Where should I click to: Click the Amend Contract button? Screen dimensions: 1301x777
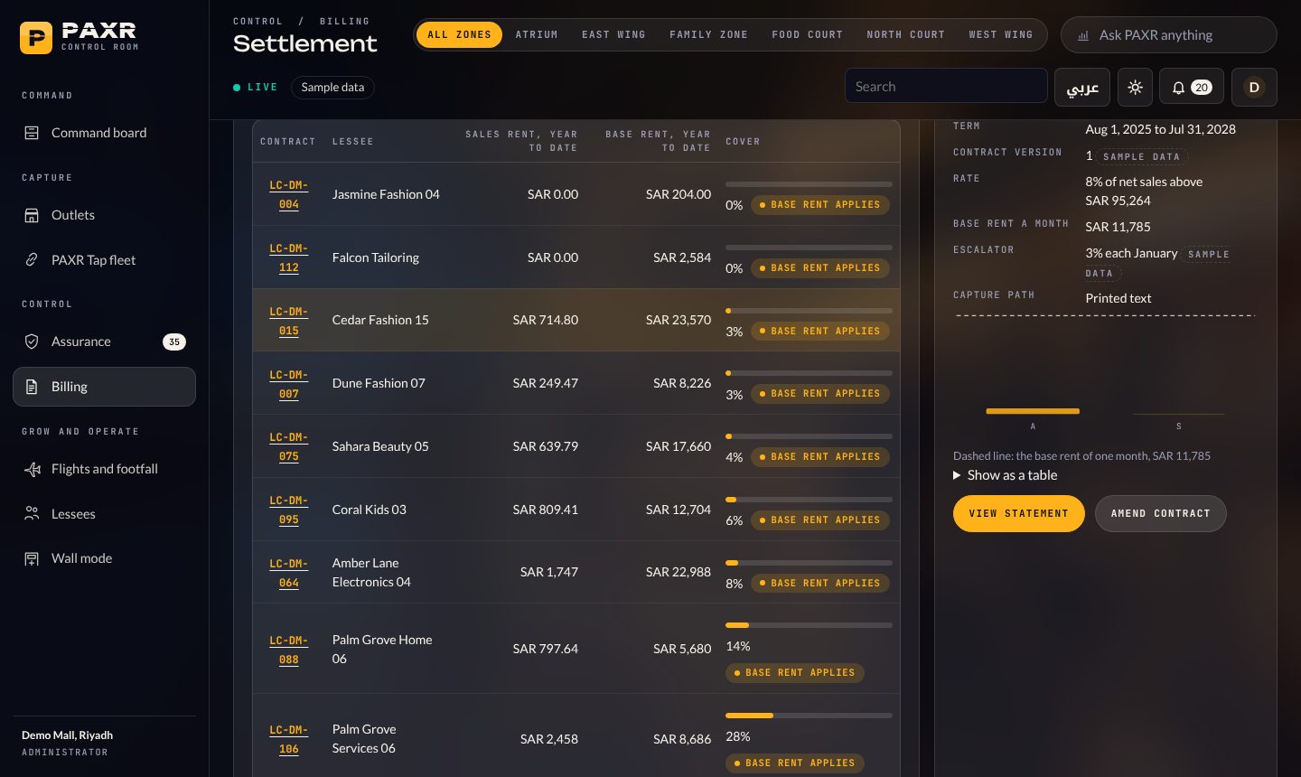[x=1160, y=514]
